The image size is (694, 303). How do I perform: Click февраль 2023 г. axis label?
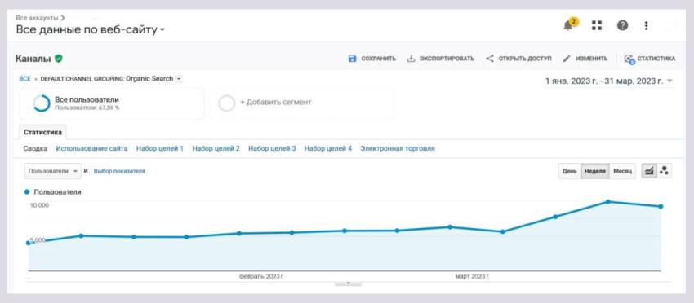click(x=261, y=276)
